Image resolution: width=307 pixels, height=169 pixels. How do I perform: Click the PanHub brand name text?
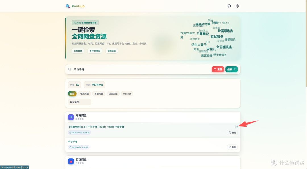pyautogui.click(x=78, y=6)
